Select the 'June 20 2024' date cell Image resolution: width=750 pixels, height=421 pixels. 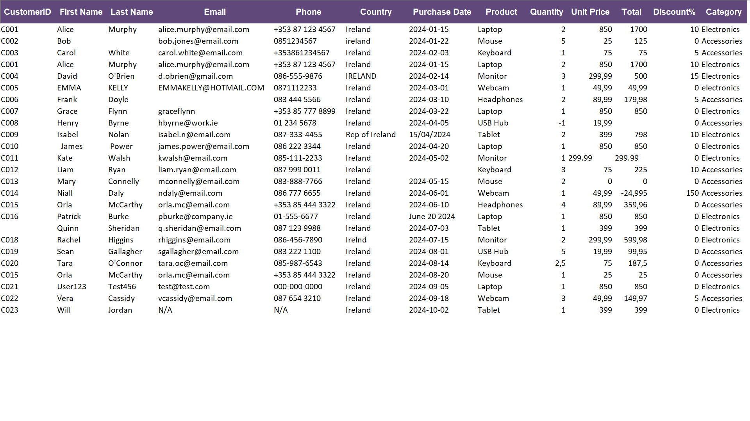click(432, 217)
